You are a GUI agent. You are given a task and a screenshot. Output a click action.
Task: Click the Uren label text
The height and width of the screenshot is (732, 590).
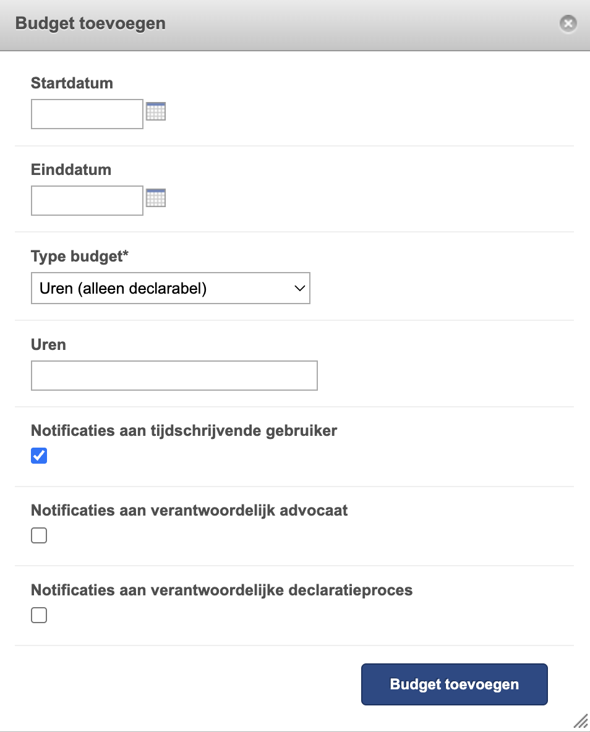(x=48, y=344)
